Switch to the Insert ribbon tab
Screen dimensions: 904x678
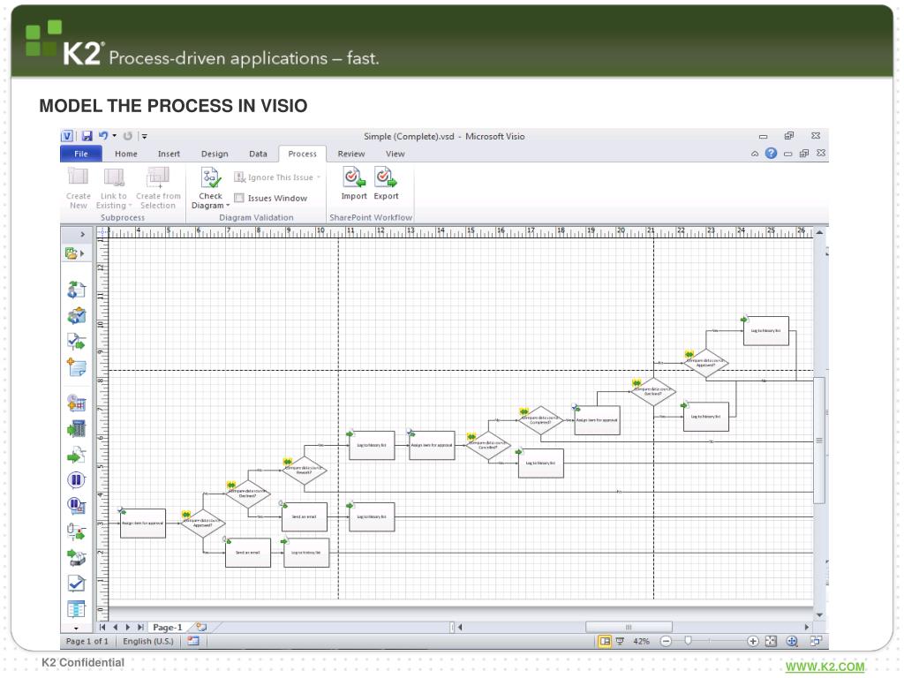[169, 154]
